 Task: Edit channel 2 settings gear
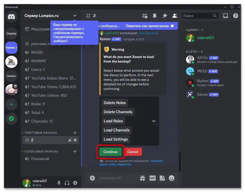coord(75,140)
